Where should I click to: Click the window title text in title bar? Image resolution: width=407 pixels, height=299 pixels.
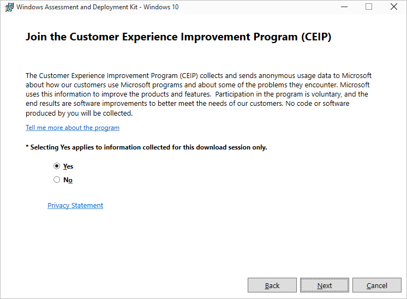(98, 7)
